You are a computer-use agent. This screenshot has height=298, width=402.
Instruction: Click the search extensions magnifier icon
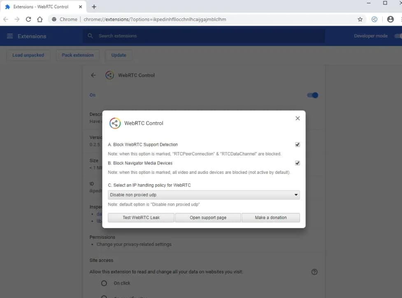point(90,36)
